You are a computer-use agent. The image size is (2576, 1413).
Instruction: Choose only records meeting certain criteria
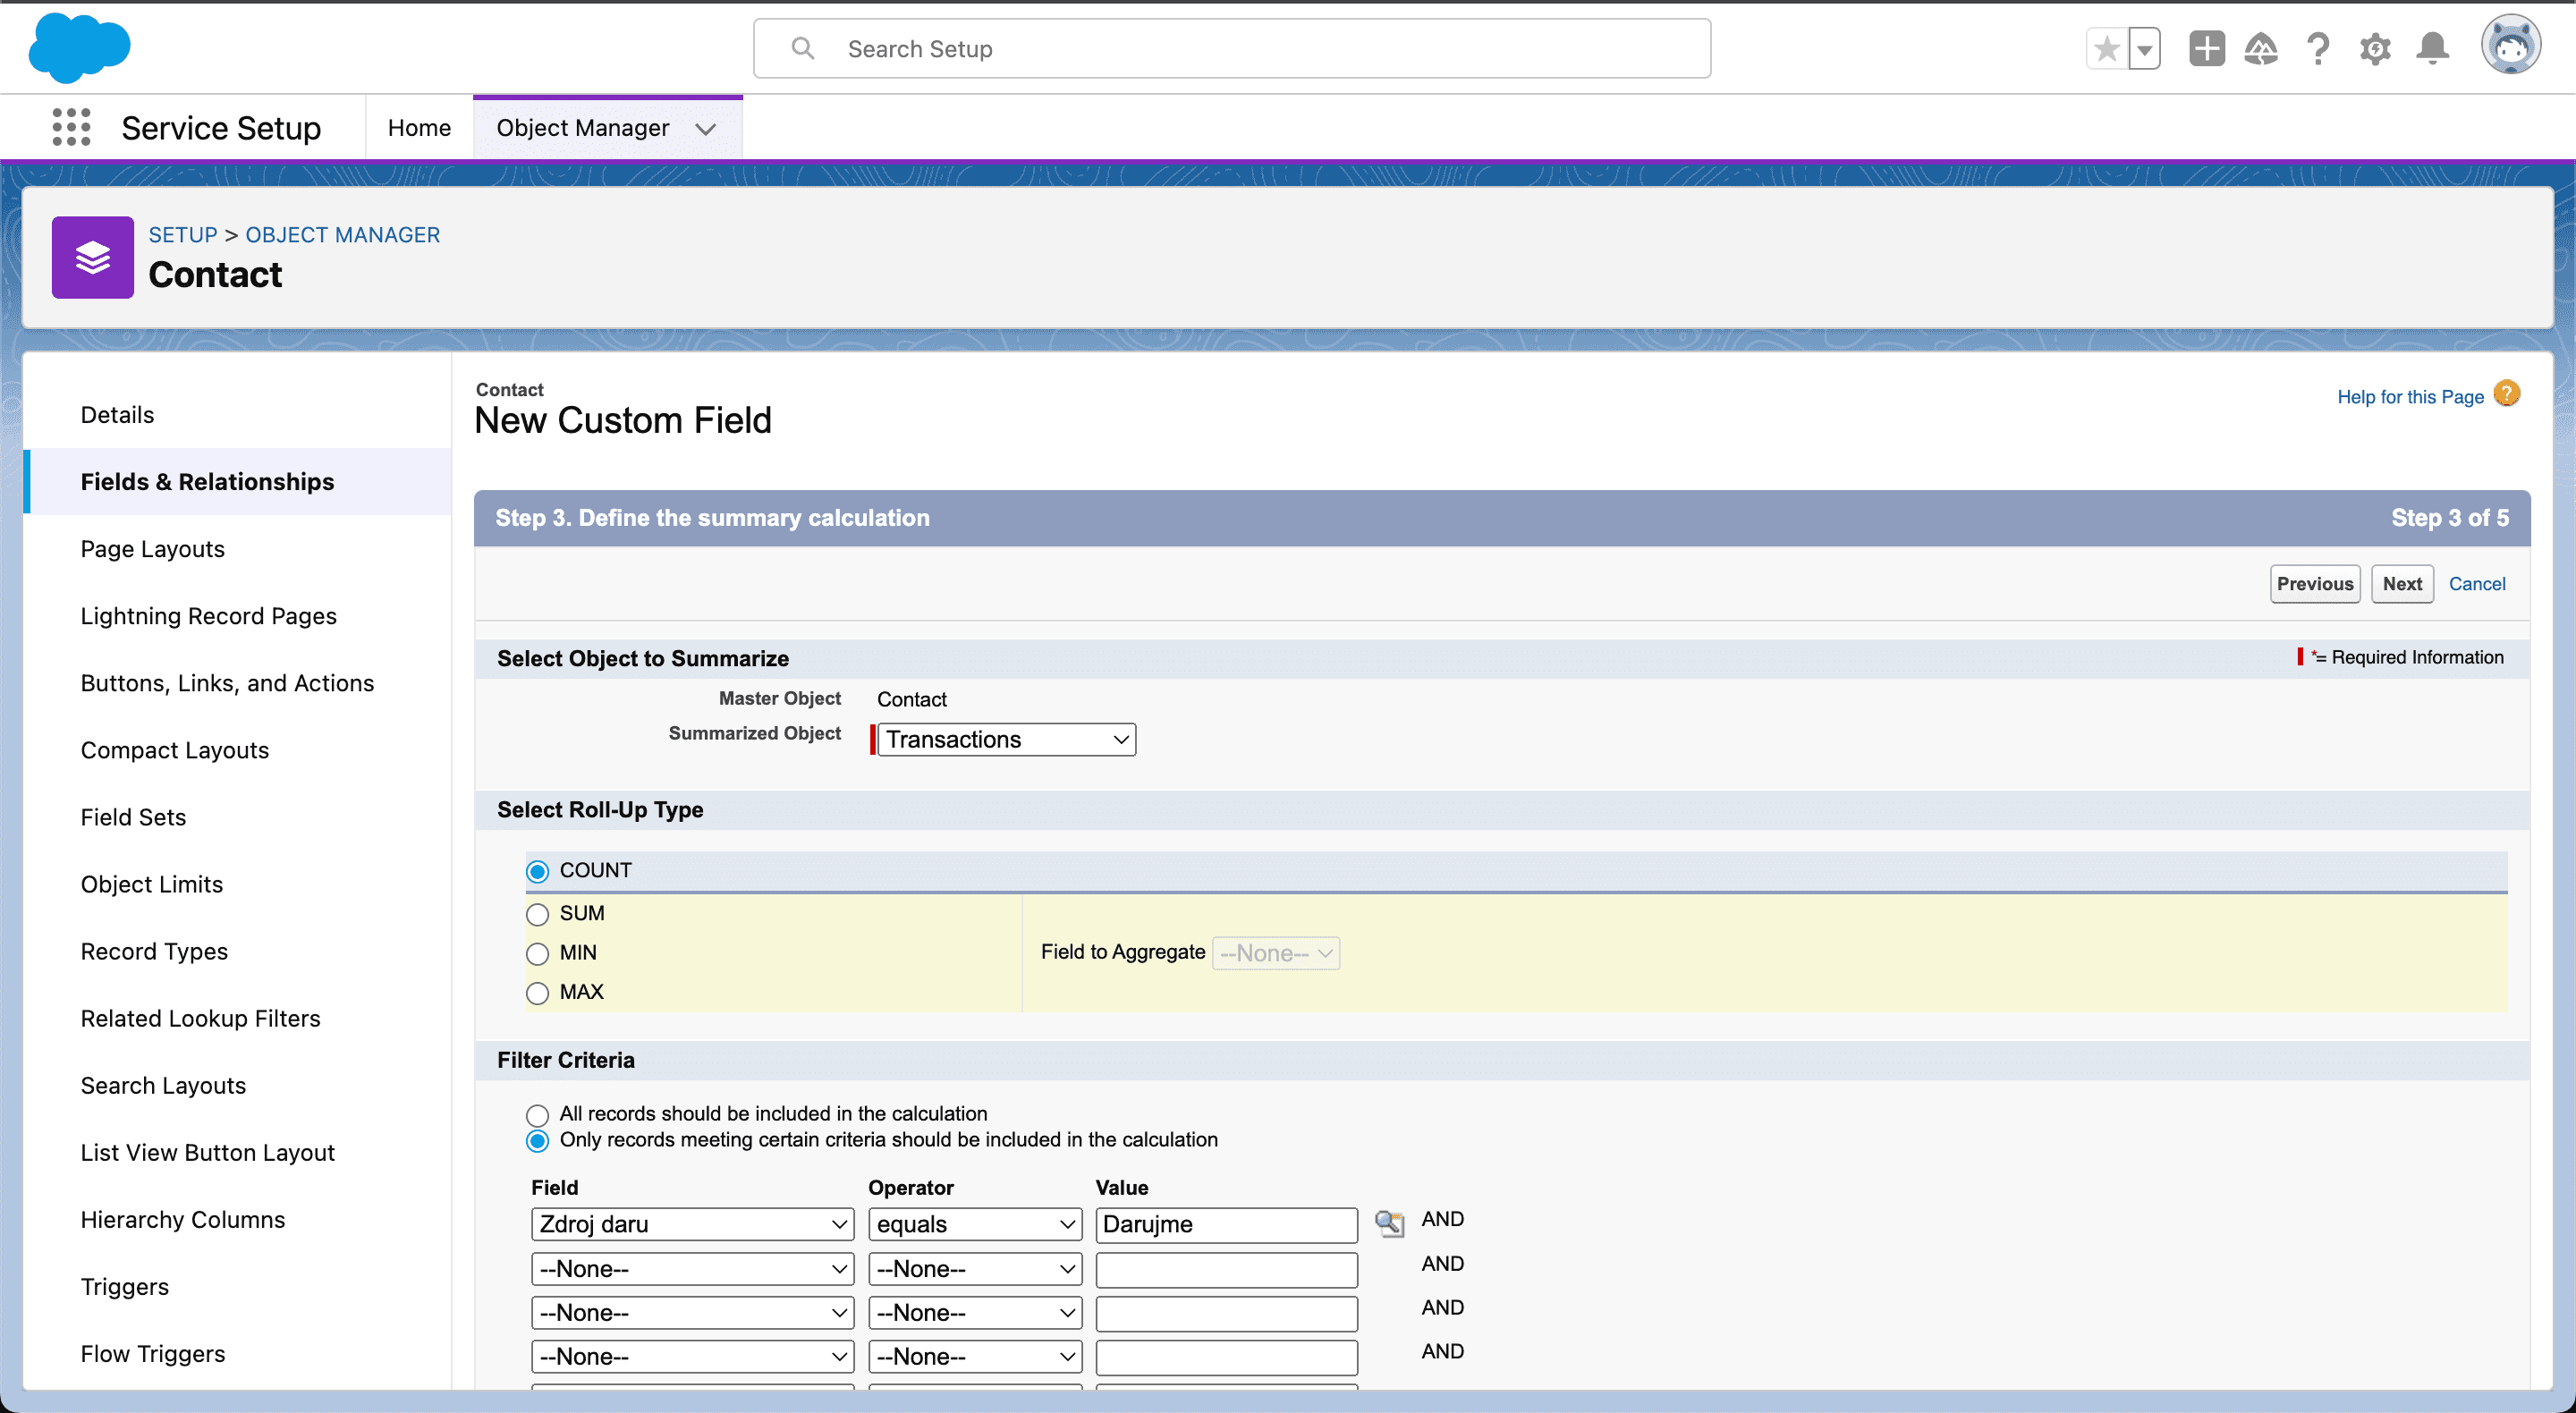pyautogui.click(x=537, y=1141)
